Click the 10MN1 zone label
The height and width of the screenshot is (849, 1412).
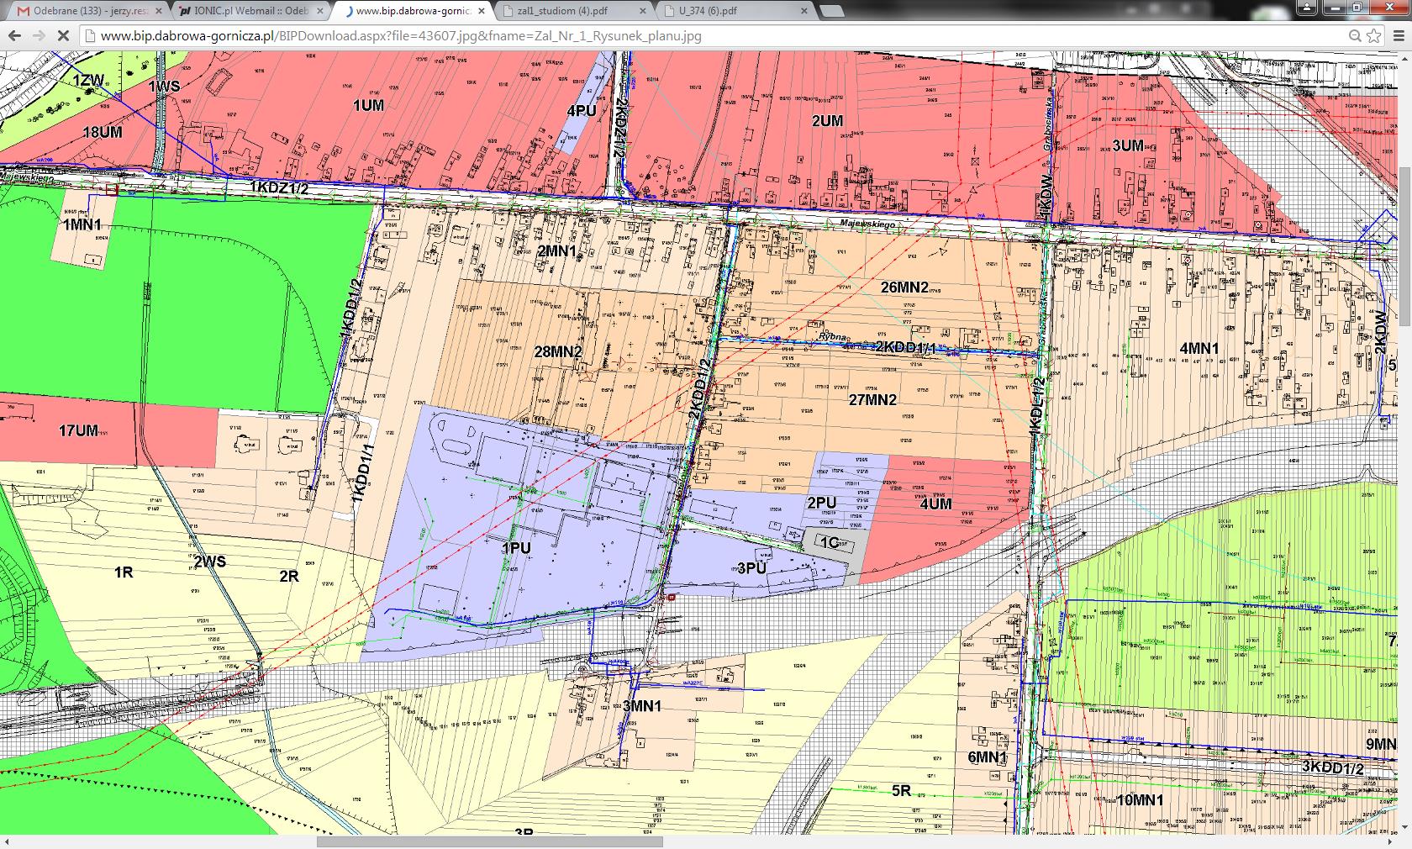tap(1141, 800)
